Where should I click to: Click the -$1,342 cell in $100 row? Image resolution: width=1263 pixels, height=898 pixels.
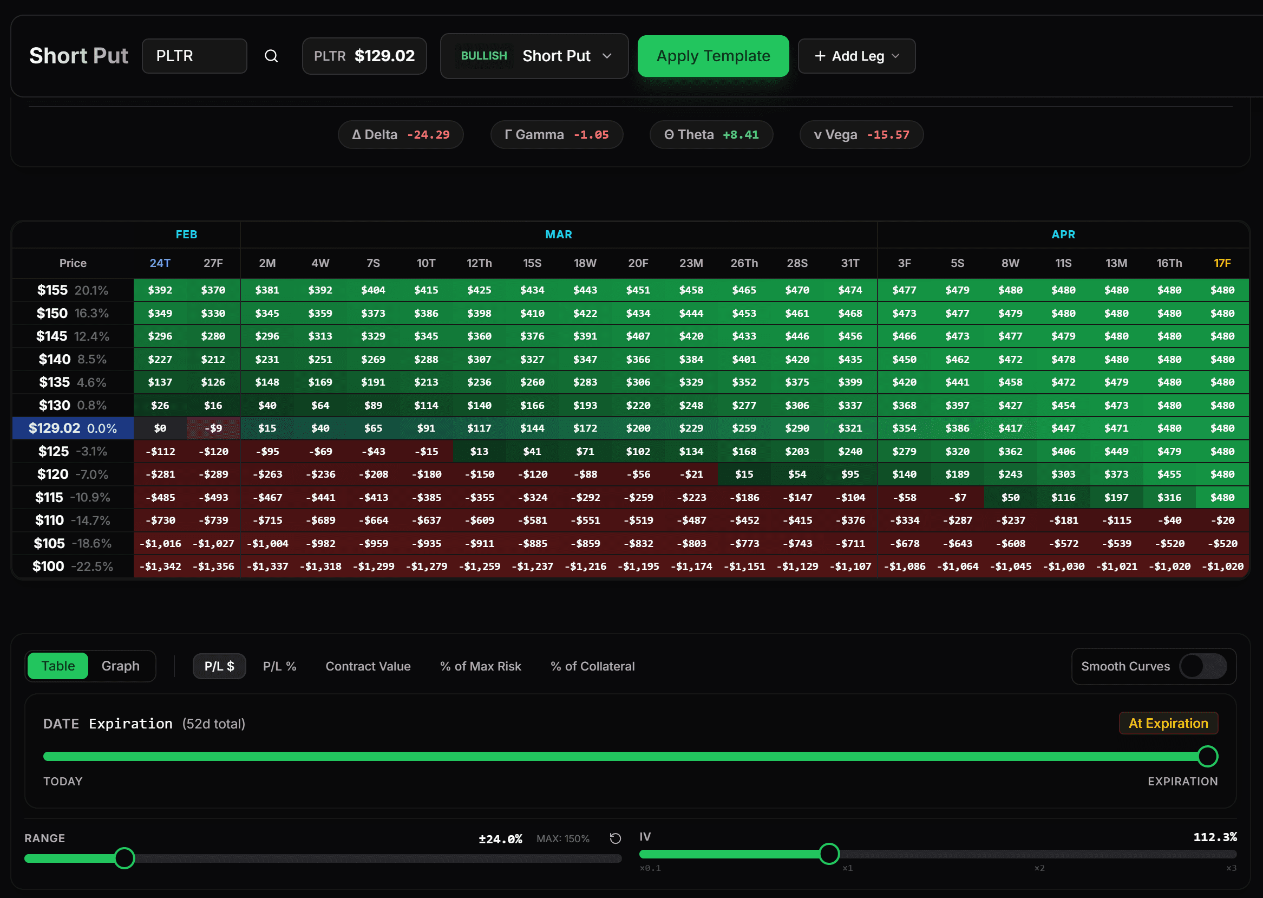point(160,566)
